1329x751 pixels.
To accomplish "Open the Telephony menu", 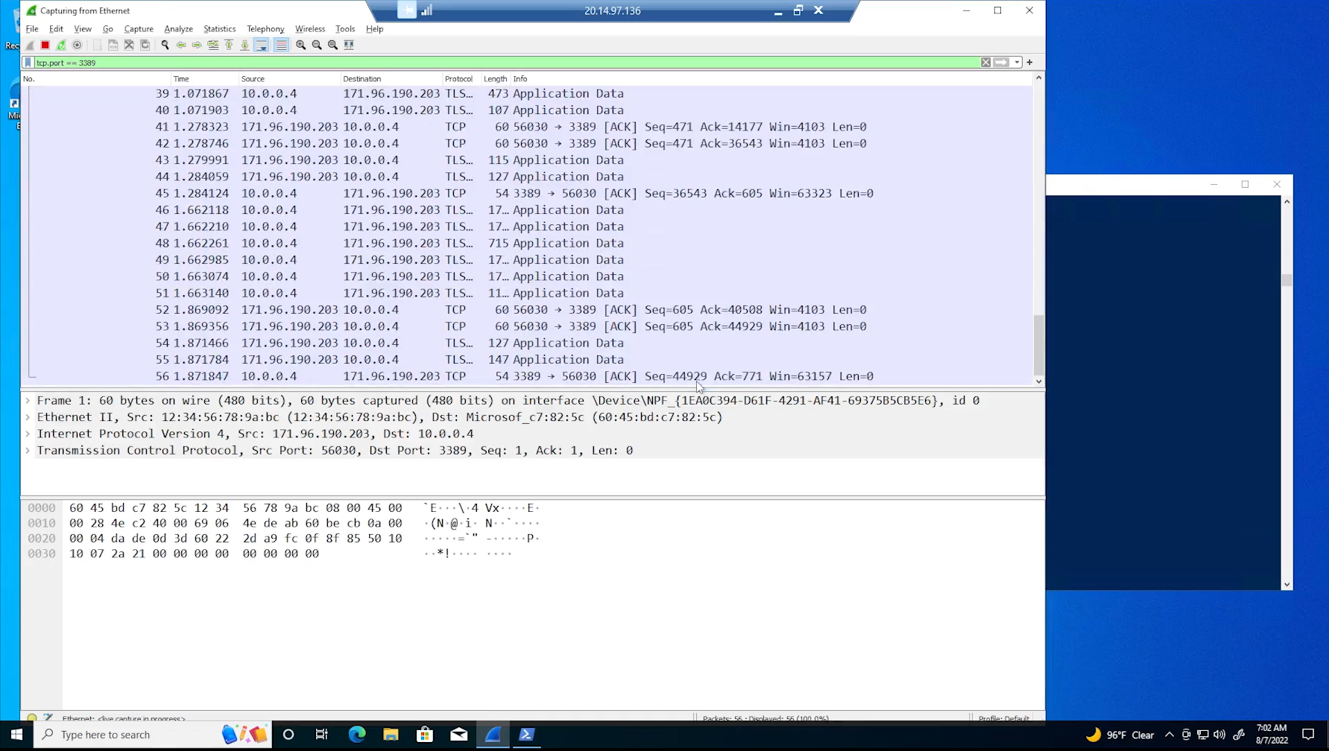I will coord(265,29).
